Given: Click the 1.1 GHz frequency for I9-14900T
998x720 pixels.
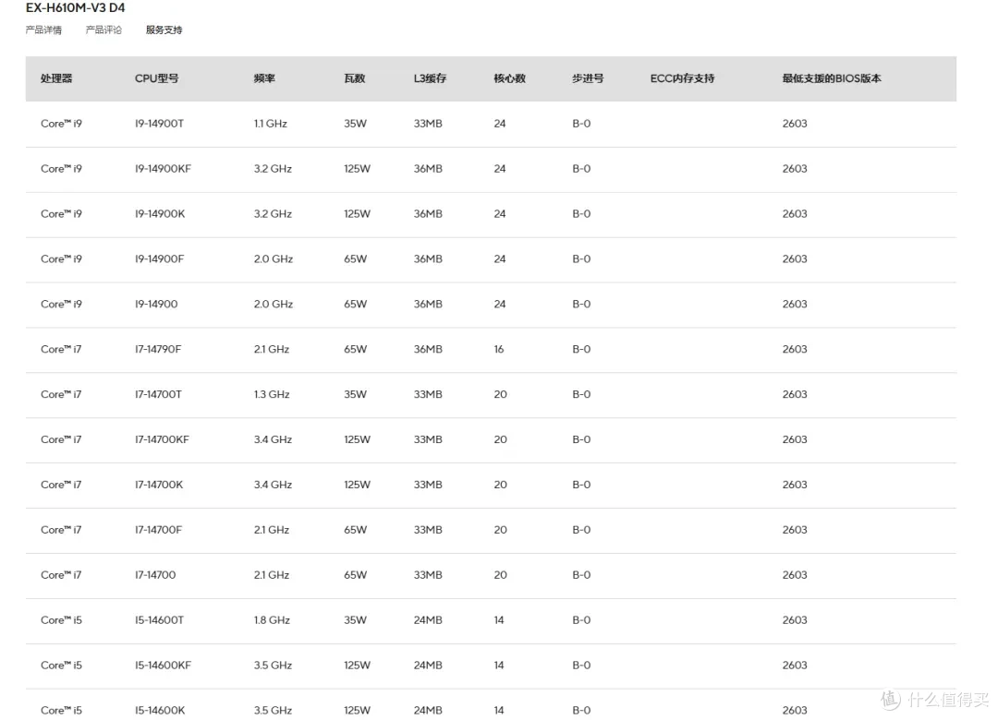Looking at the screenshot, I should coord(271,124).
